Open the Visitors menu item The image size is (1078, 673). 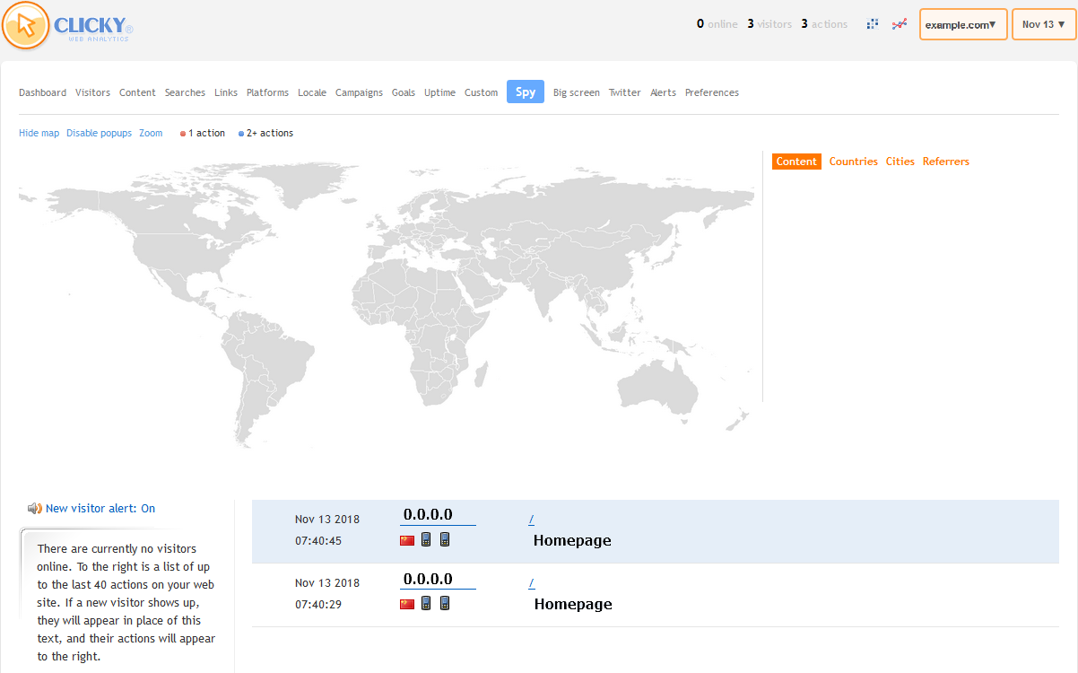pos(92,92)
